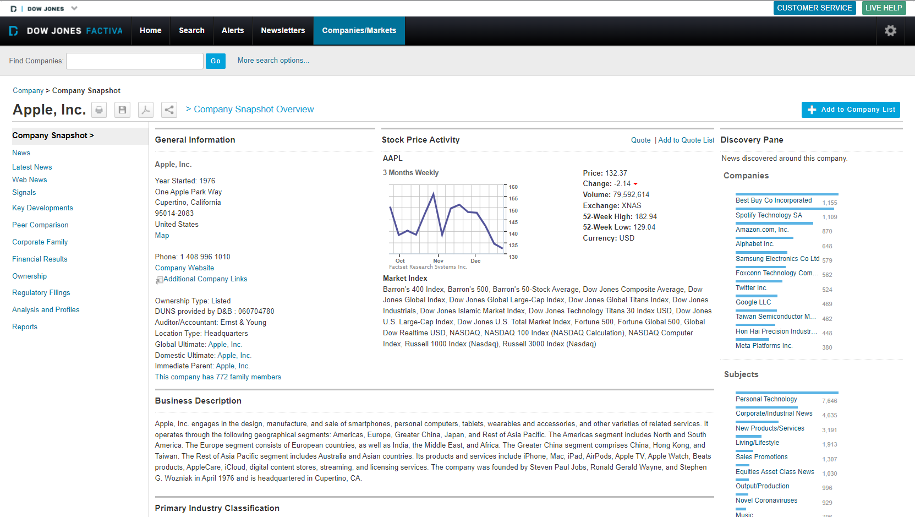Screen dimensions: 915x517
Task: Open Corporate Family in the sidebar
Action: (x=40, y=242)
